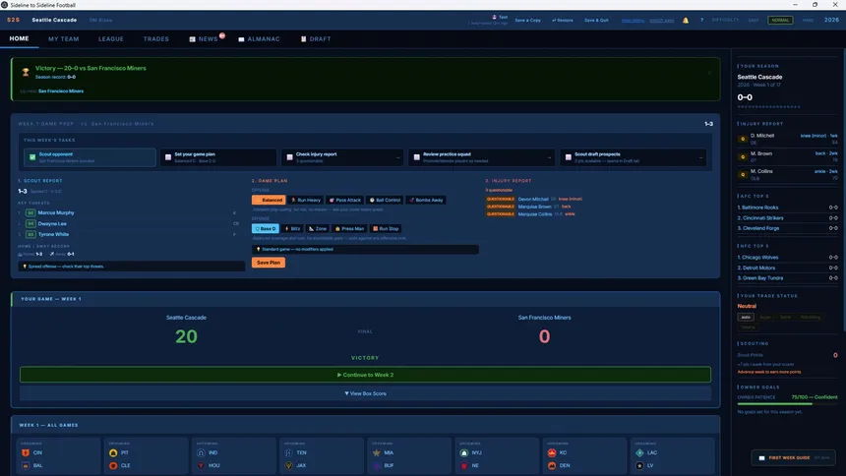Click the rating badge beside Marcus Murphy

point(30,212)
